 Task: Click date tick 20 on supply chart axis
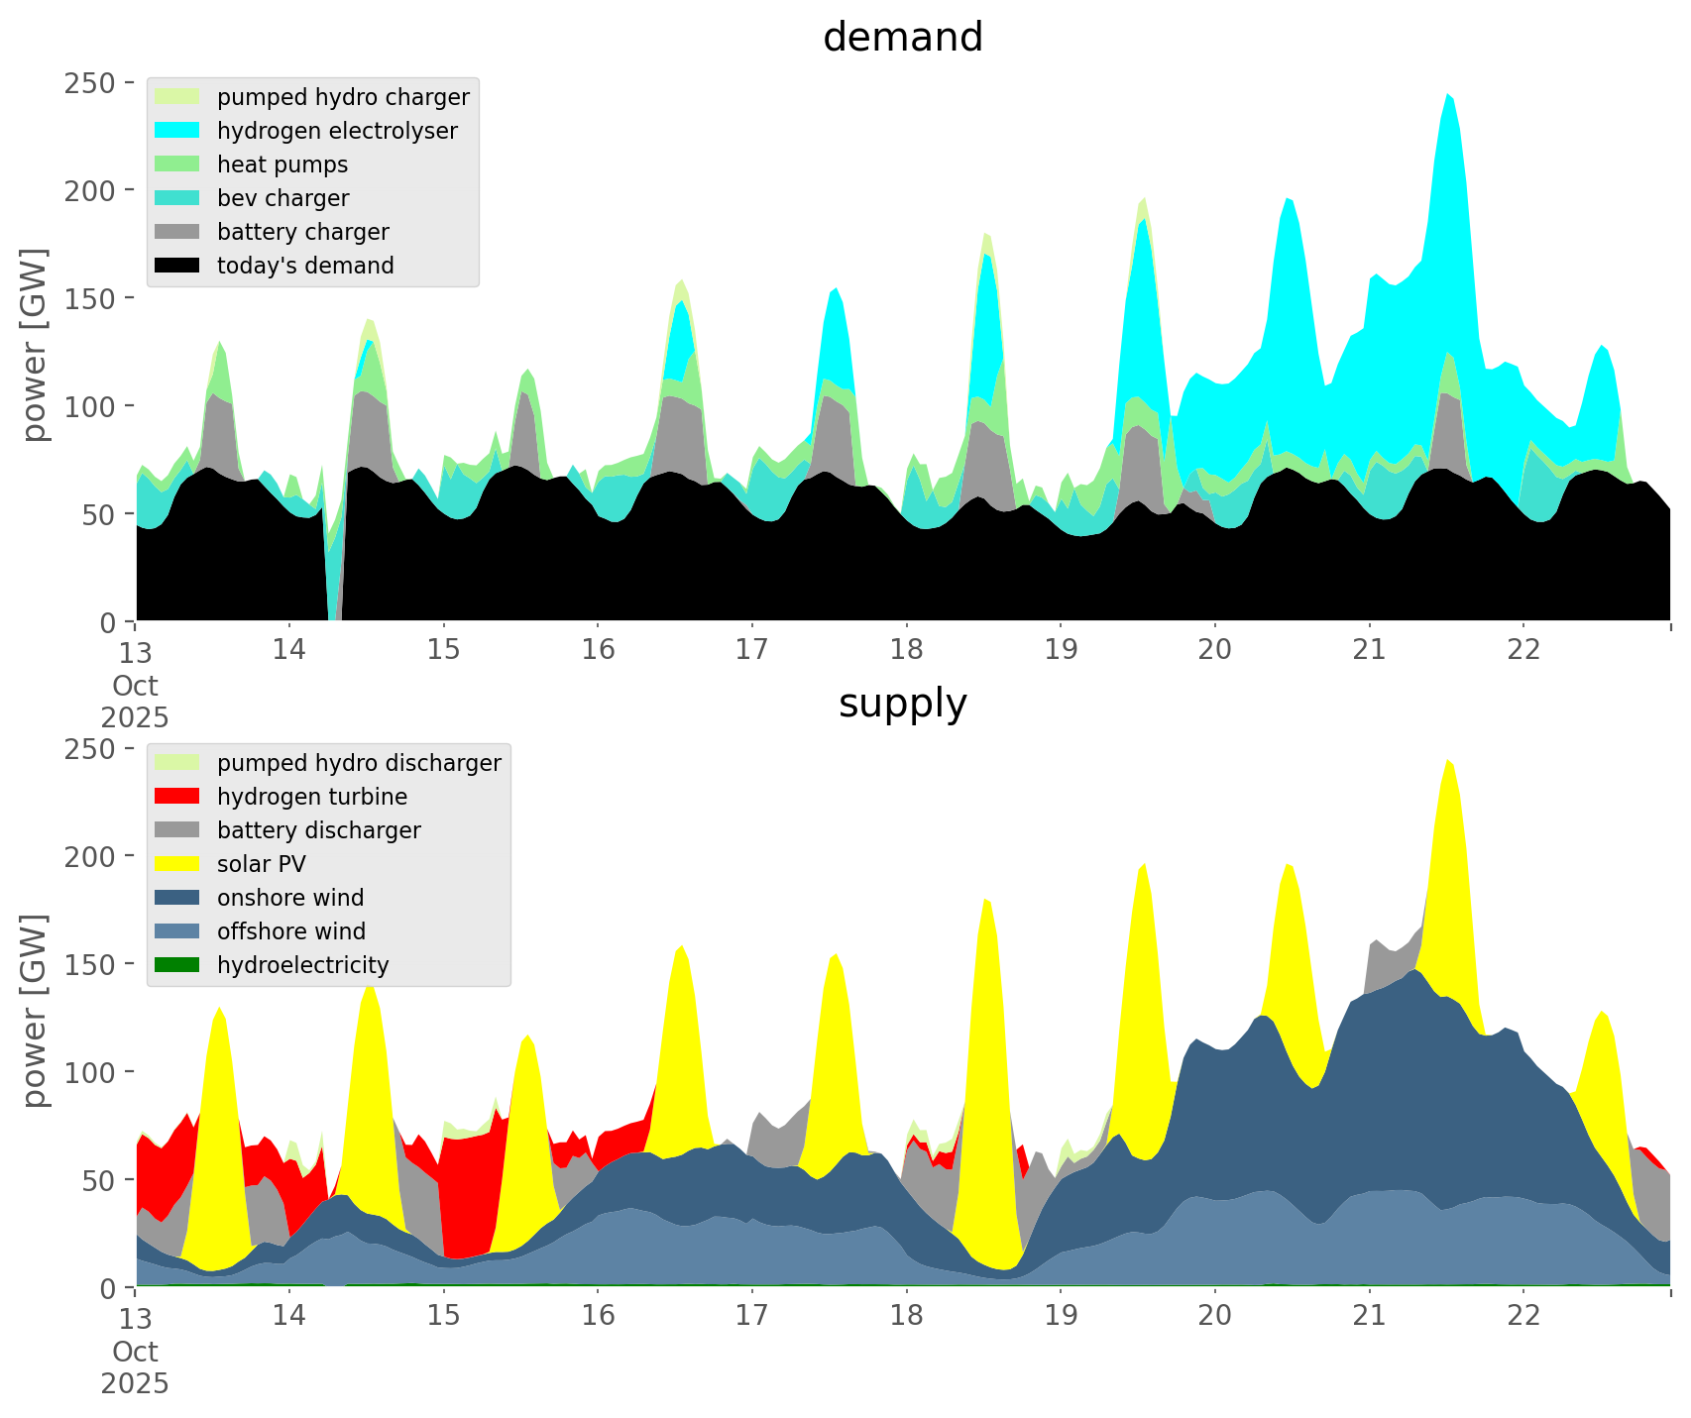tap(1214, 1316)
